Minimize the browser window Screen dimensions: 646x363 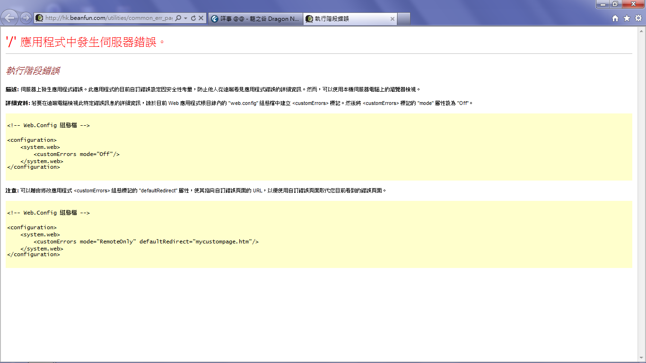(603, 4)
